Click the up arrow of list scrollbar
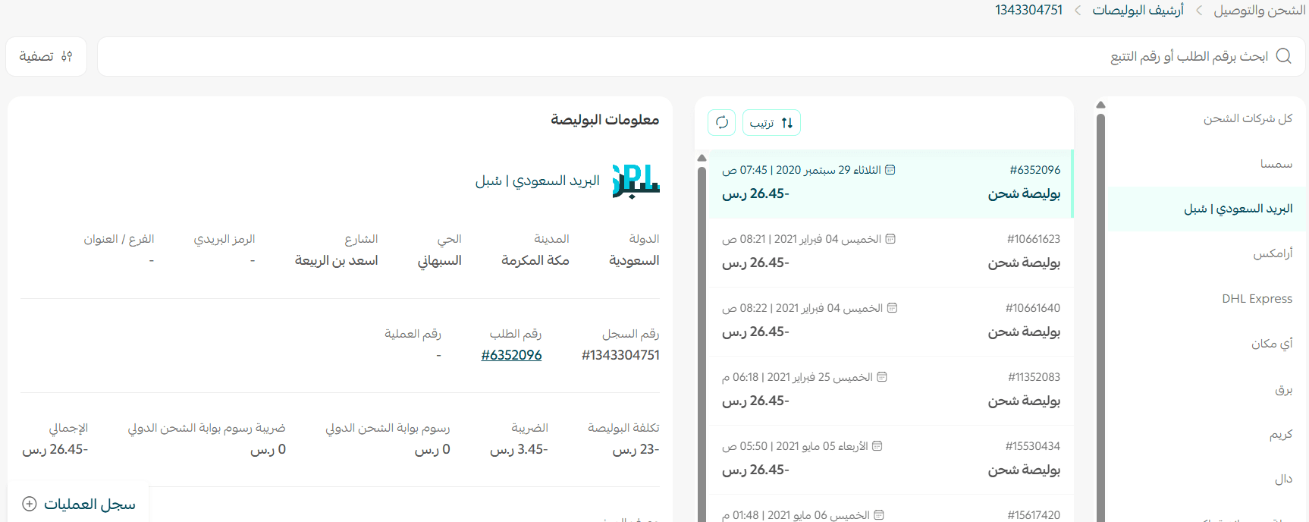 click(x=702, y=158)
